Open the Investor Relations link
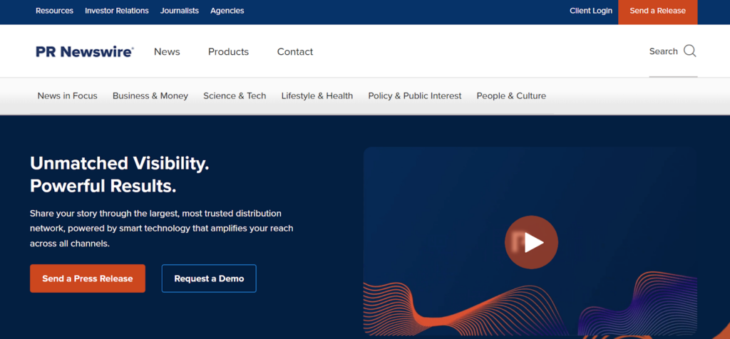Screen dimensions: 730x339 [x=117, y=11]
